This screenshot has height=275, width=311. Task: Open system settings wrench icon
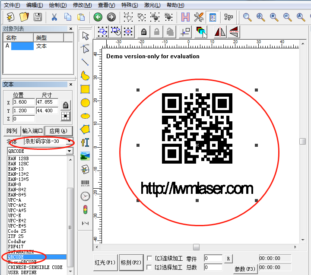click(x=199, y=17)
